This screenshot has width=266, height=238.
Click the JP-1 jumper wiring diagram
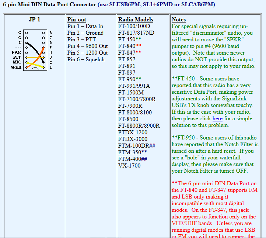[32, 50]
